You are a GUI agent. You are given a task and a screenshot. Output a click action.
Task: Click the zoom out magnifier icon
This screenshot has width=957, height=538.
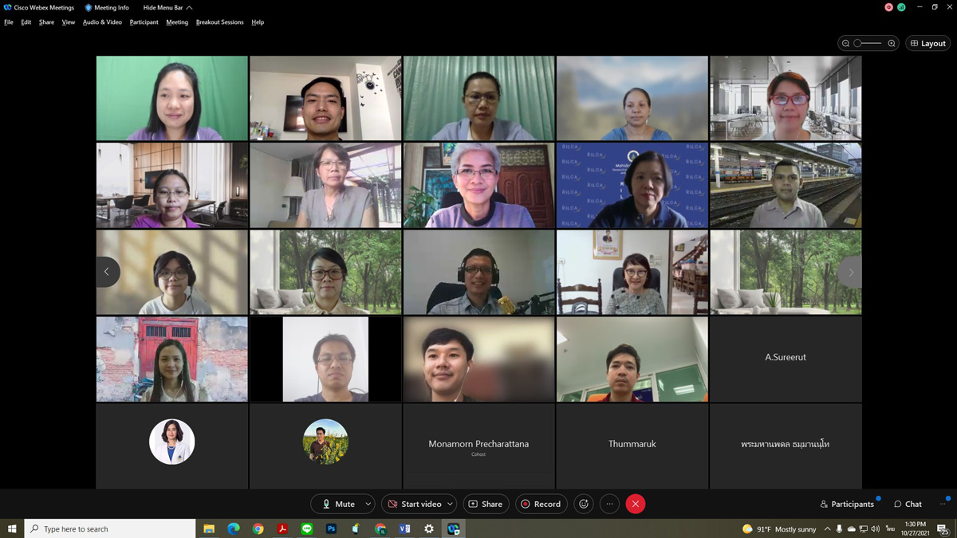tap(845, 43)
